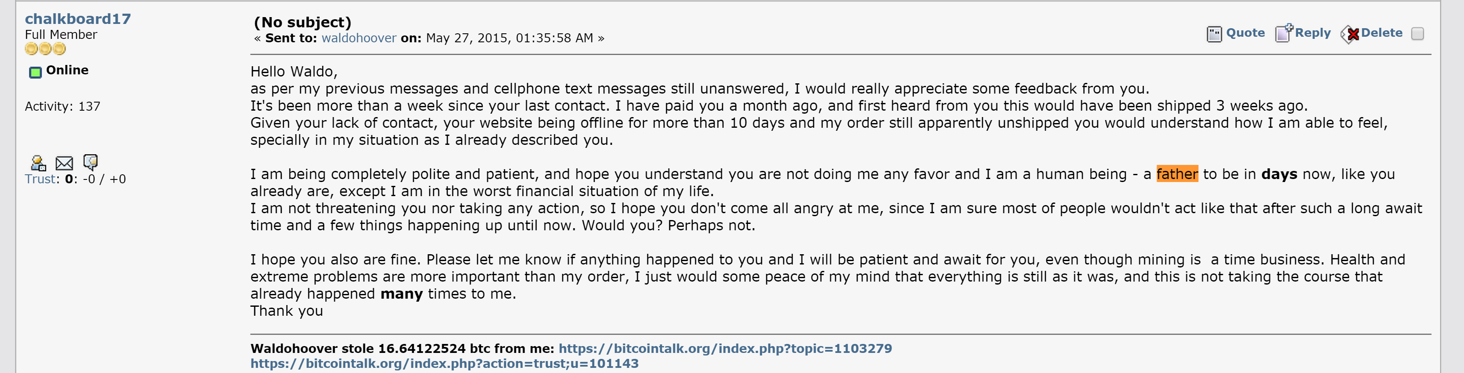Click the red X Delete icon
1464x373 pixels.
[1350, 35]
